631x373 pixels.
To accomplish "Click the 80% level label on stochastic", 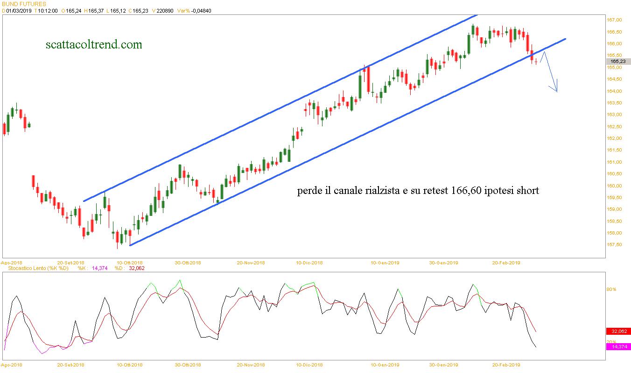I will click(x=611, y=290).
